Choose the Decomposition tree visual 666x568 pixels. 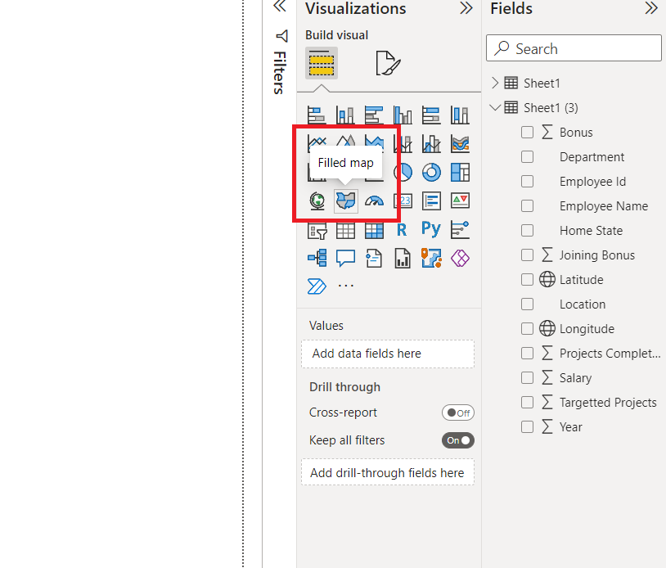click(x=317, y=259)
